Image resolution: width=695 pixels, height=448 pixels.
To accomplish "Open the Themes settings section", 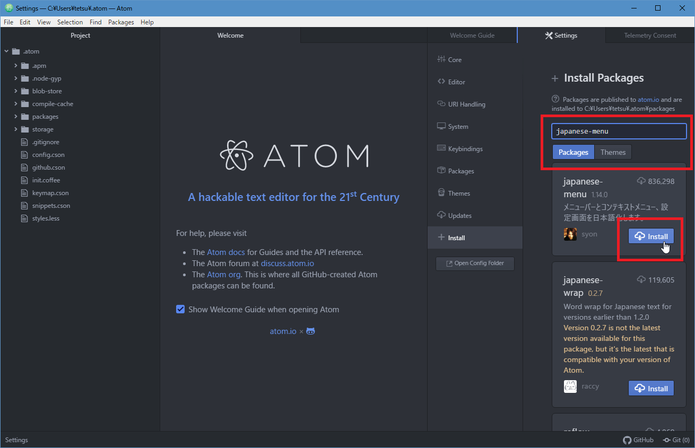I will point(458,194).
